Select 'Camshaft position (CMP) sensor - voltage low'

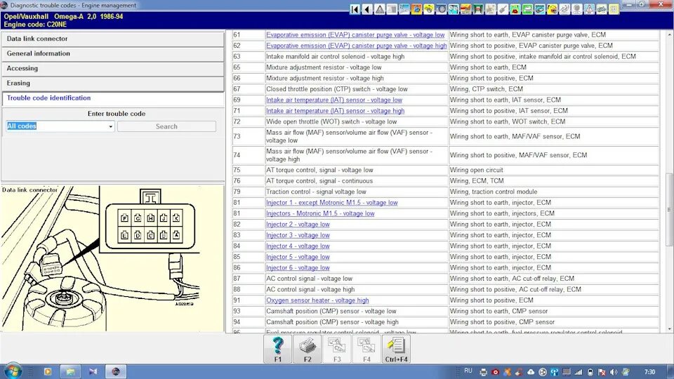point(331,311)
